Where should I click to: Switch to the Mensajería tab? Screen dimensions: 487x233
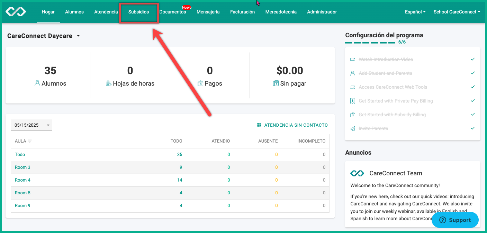coord(208,12)
